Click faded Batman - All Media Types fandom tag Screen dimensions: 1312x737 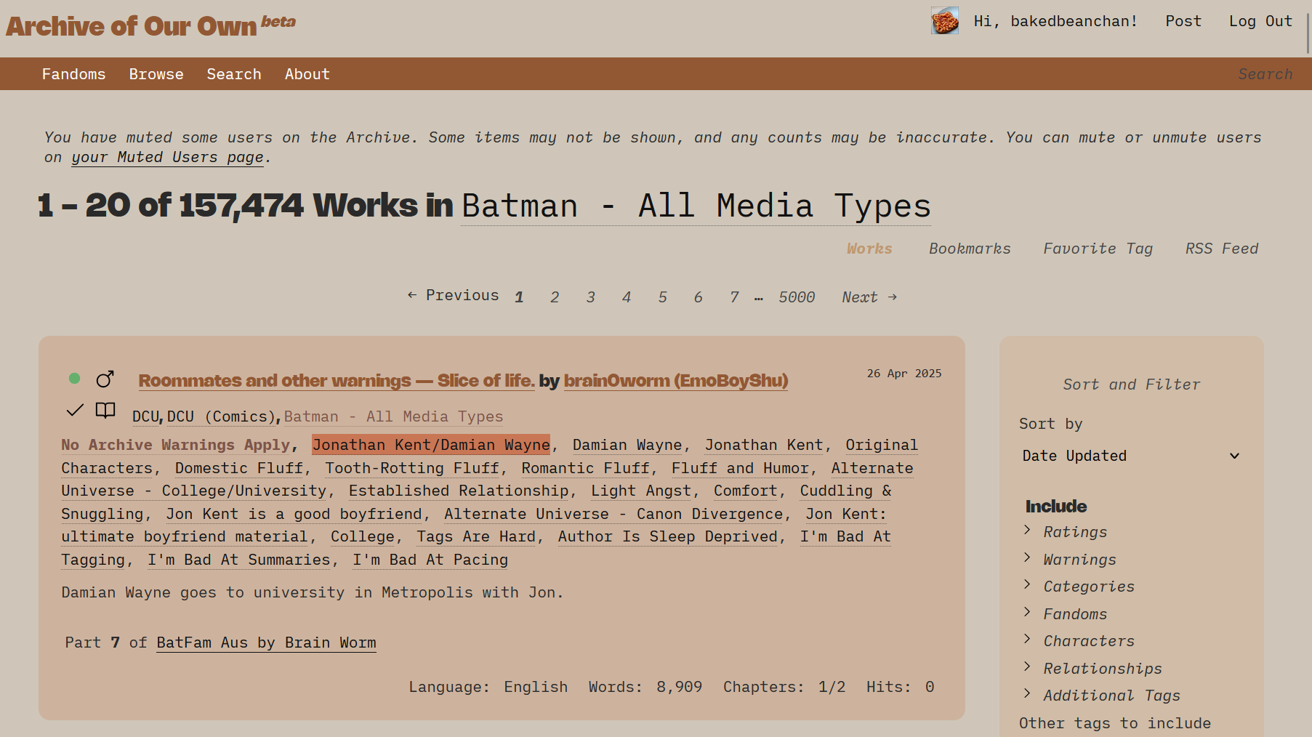coord(393,416)
